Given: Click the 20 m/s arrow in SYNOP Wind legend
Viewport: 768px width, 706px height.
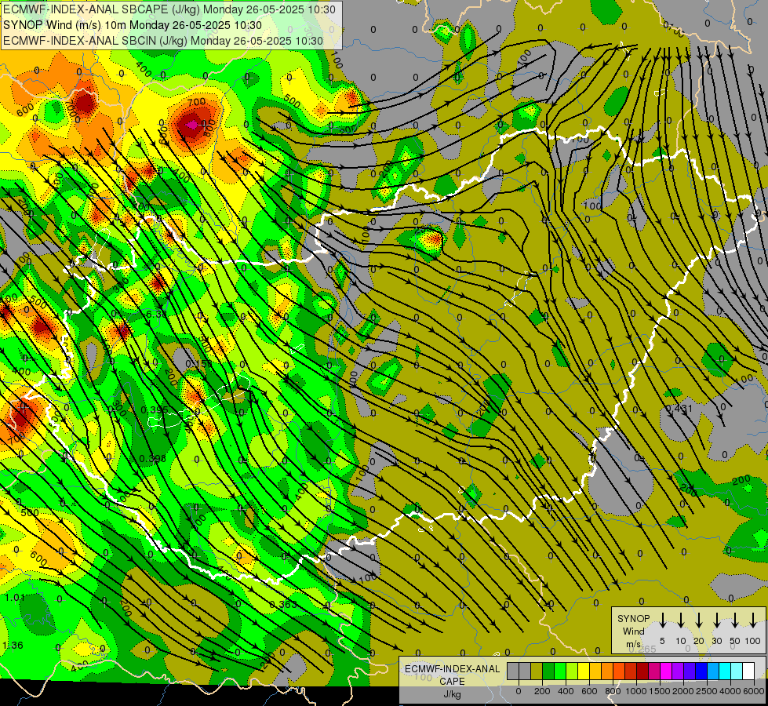Looking at the screenshot, I should pos(699,620).
